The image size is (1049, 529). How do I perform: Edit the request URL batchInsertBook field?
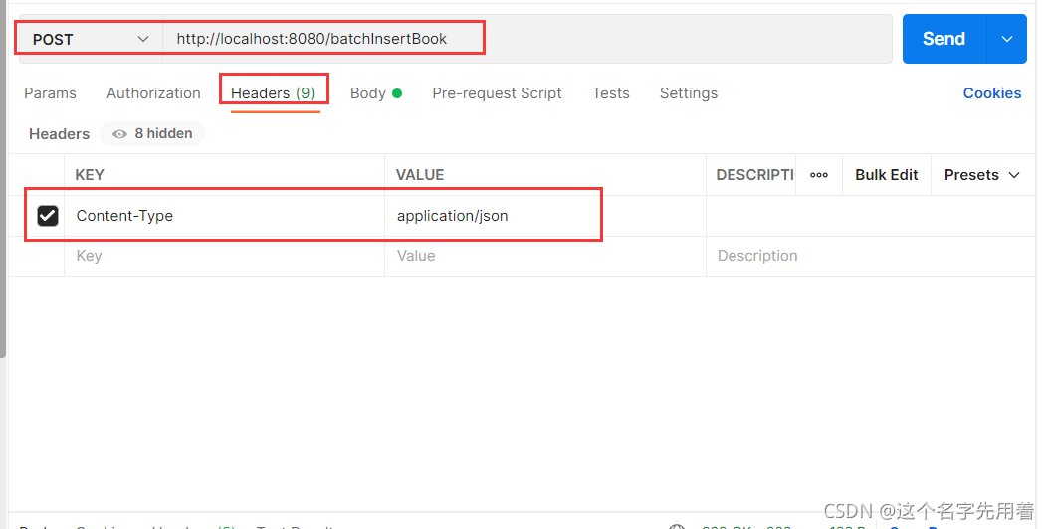click(527, 39)
